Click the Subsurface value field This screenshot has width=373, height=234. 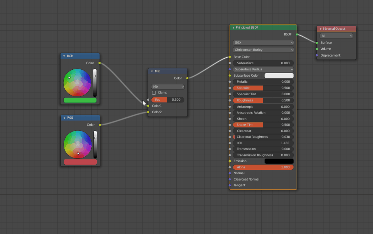pos(263,63)
